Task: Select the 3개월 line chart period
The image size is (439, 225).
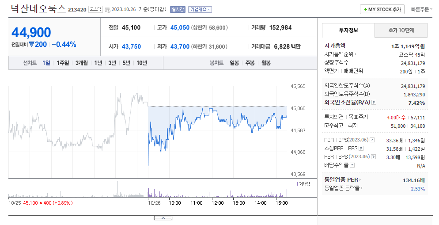Action: coord(81,63)
